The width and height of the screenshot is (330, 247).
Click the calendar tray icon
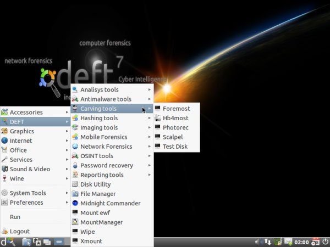(x=315, y=242)
